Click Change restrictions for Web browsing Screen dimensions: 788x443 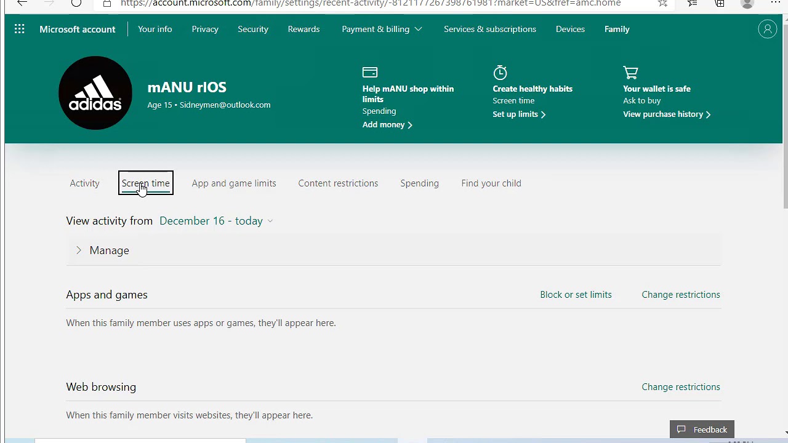681,387
